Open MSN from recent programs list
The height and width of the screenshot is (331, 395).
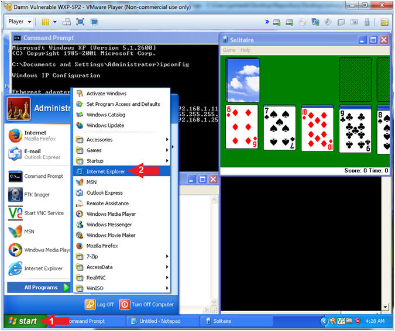(38, 232)
